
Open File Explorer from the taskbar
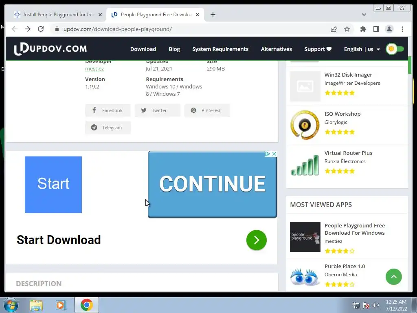(x=36, y=305)
